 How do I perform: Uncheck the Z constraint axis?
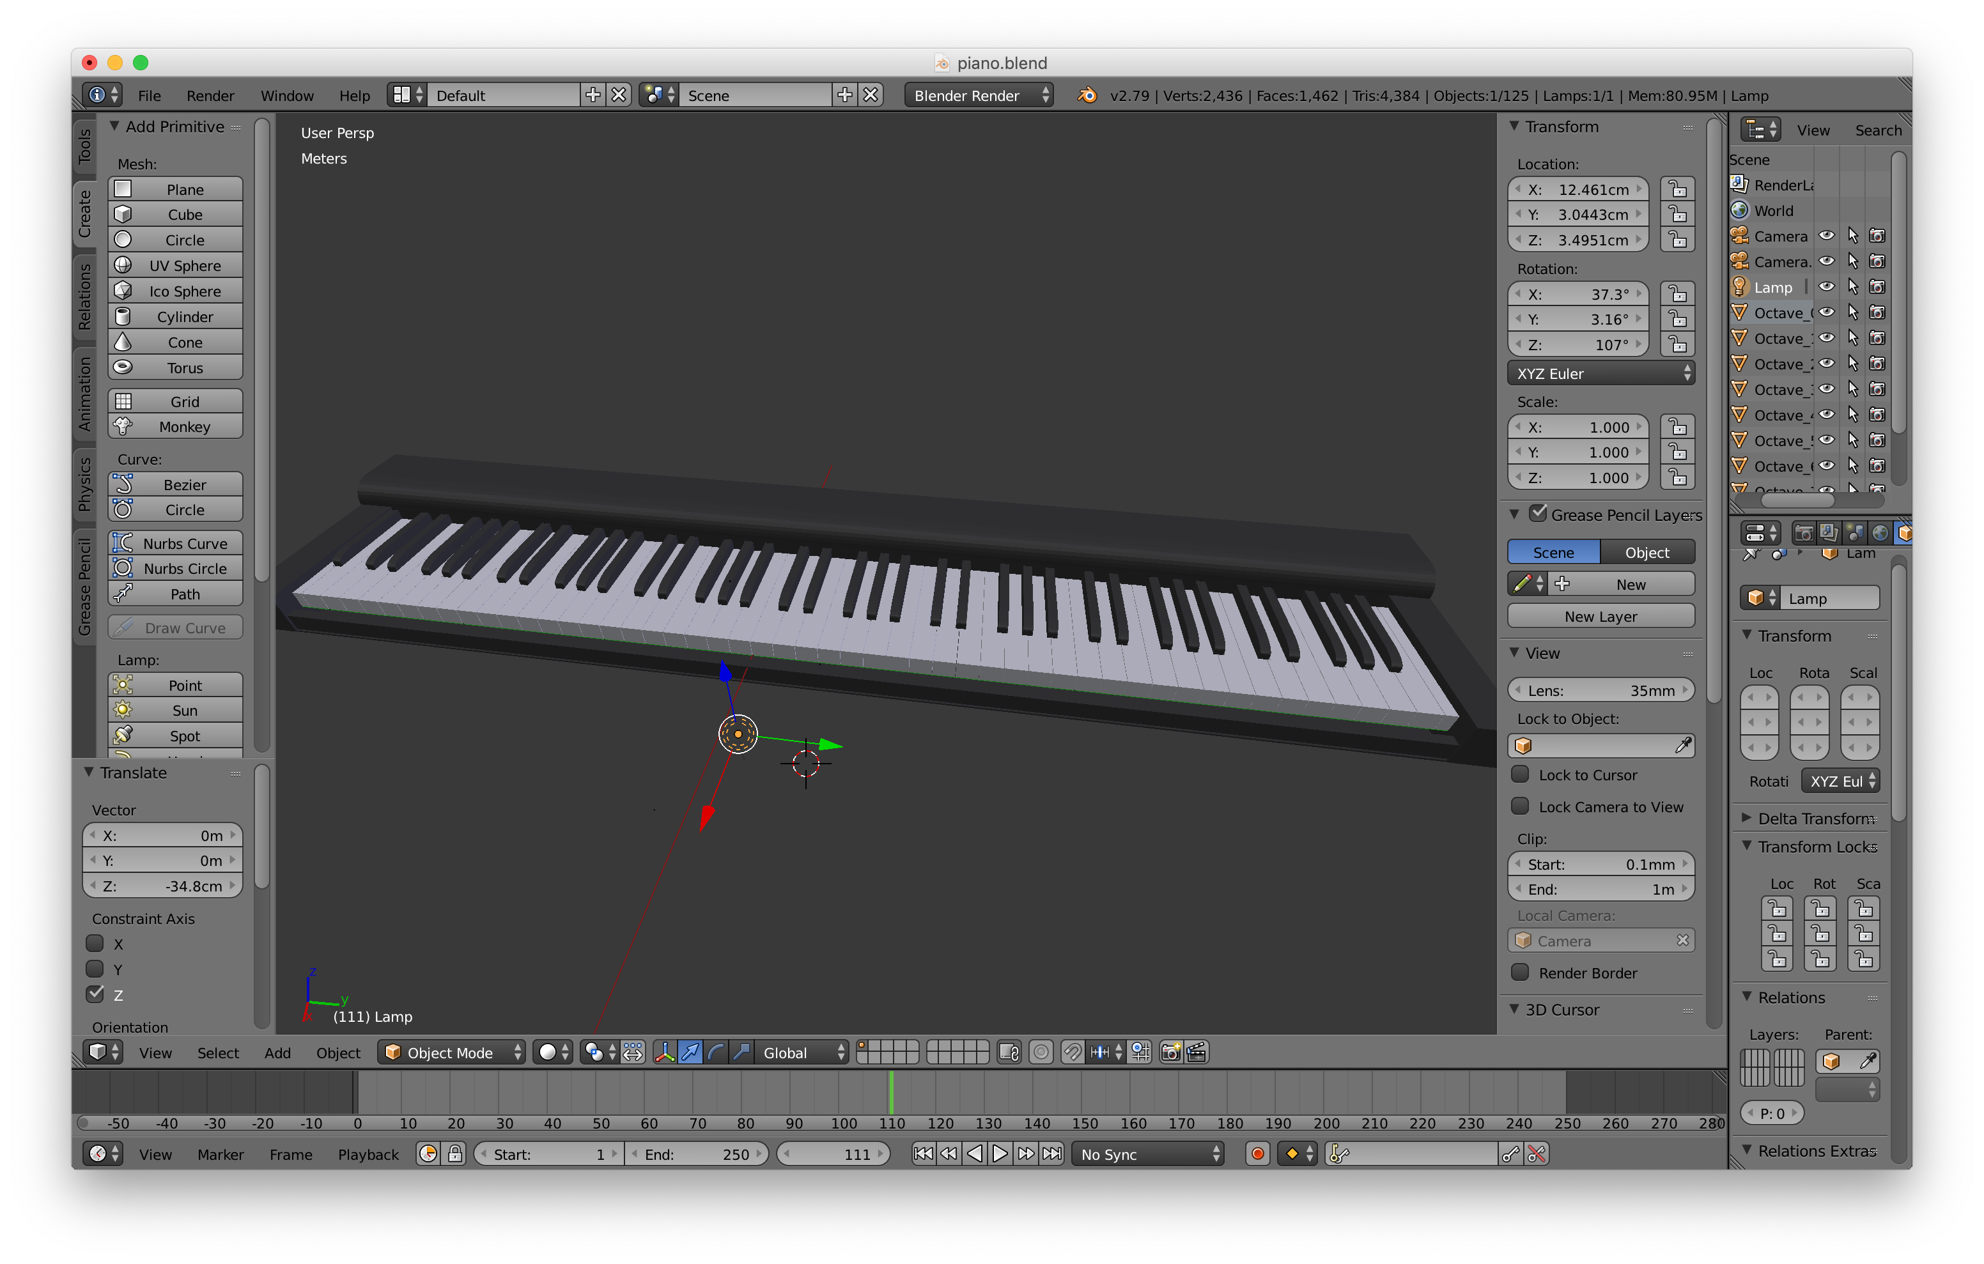coord(96,994)
